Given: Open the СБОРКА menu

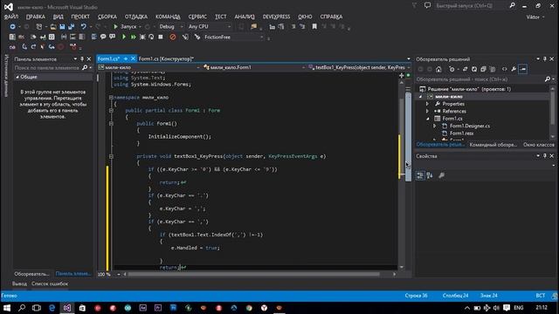Looking at the screenshot, I should click(x=107, y=17).
